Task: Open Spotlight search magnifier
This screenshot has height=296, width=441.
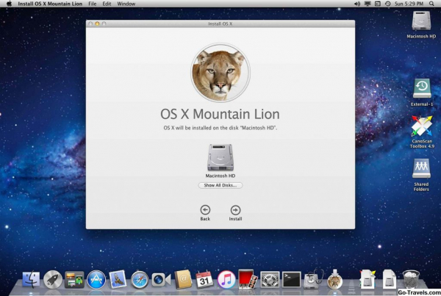Action: pos(431,4)
